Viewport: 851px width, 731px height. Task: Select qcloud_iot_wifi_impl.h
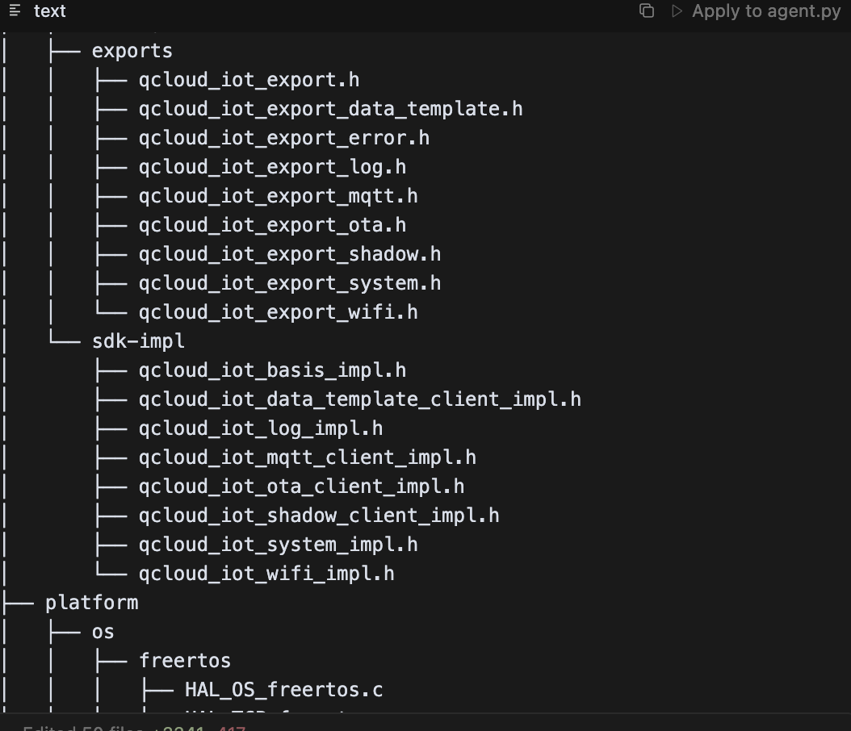pyautogui.click(x=266, y=573)
